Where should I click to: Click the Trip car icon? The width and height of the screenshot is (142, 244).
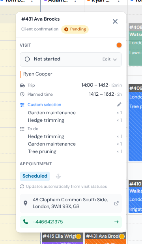(x=22, y=85)
